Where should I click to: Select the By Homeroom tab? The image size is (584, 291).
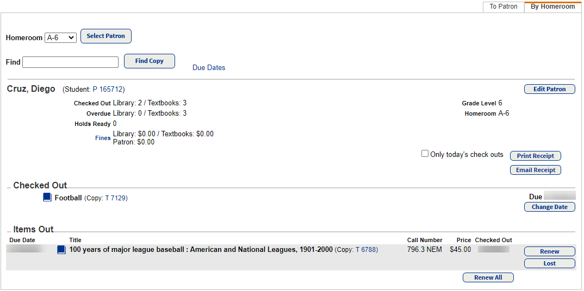pyautogui.click(x=552, y=7)
